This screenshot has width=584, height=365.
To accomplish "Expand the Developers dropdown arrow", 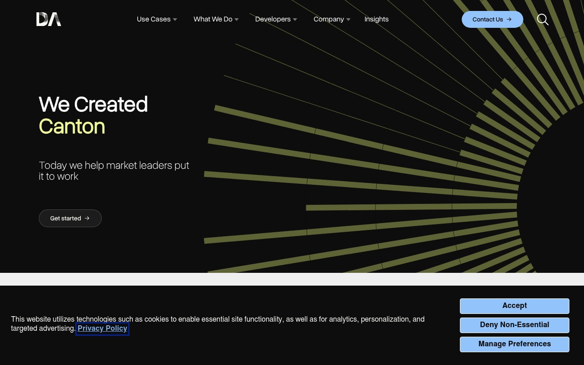I will pos(295,20).
